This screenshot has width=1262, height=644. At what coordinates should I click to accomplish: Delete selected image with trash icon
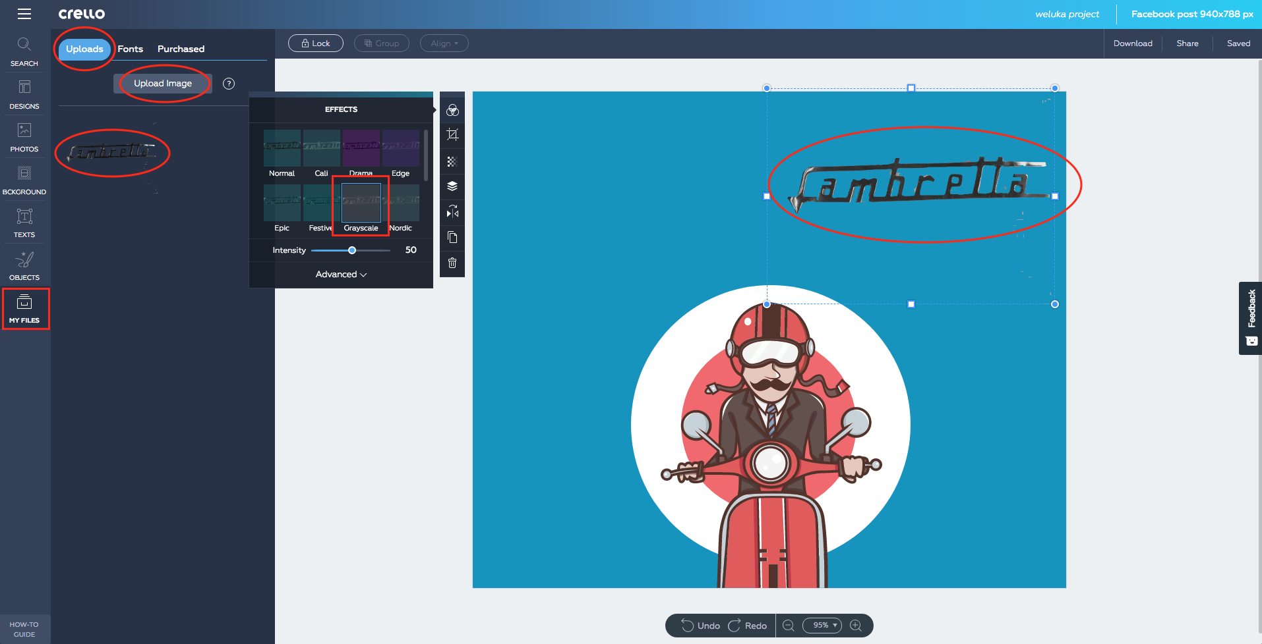coord(452,263)
